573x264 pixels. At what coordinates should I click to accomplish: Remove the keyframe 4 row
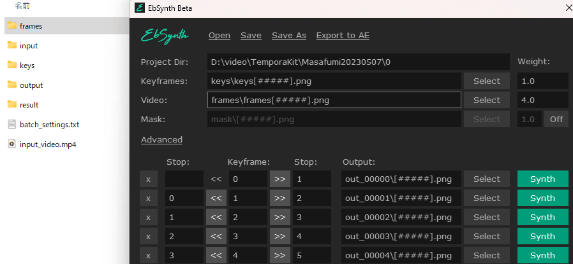tap(149, 255)
